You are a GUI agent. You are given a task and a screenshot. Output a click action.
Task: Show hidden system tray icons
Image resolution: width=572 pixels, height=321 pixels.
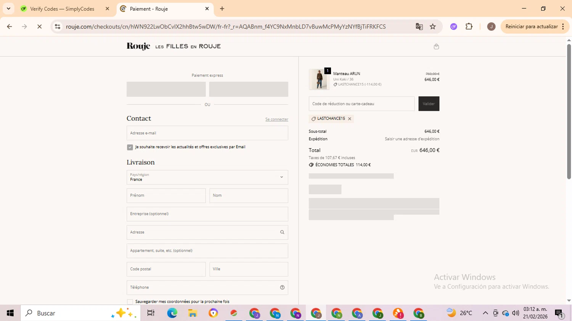point(485,313)
